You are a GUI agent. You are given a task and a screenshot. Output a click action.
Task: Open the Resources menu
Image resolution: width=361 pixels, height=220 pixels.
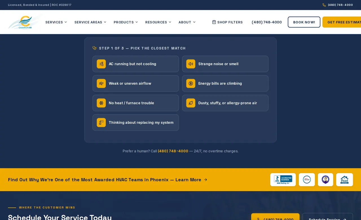[x=158, y=22]
